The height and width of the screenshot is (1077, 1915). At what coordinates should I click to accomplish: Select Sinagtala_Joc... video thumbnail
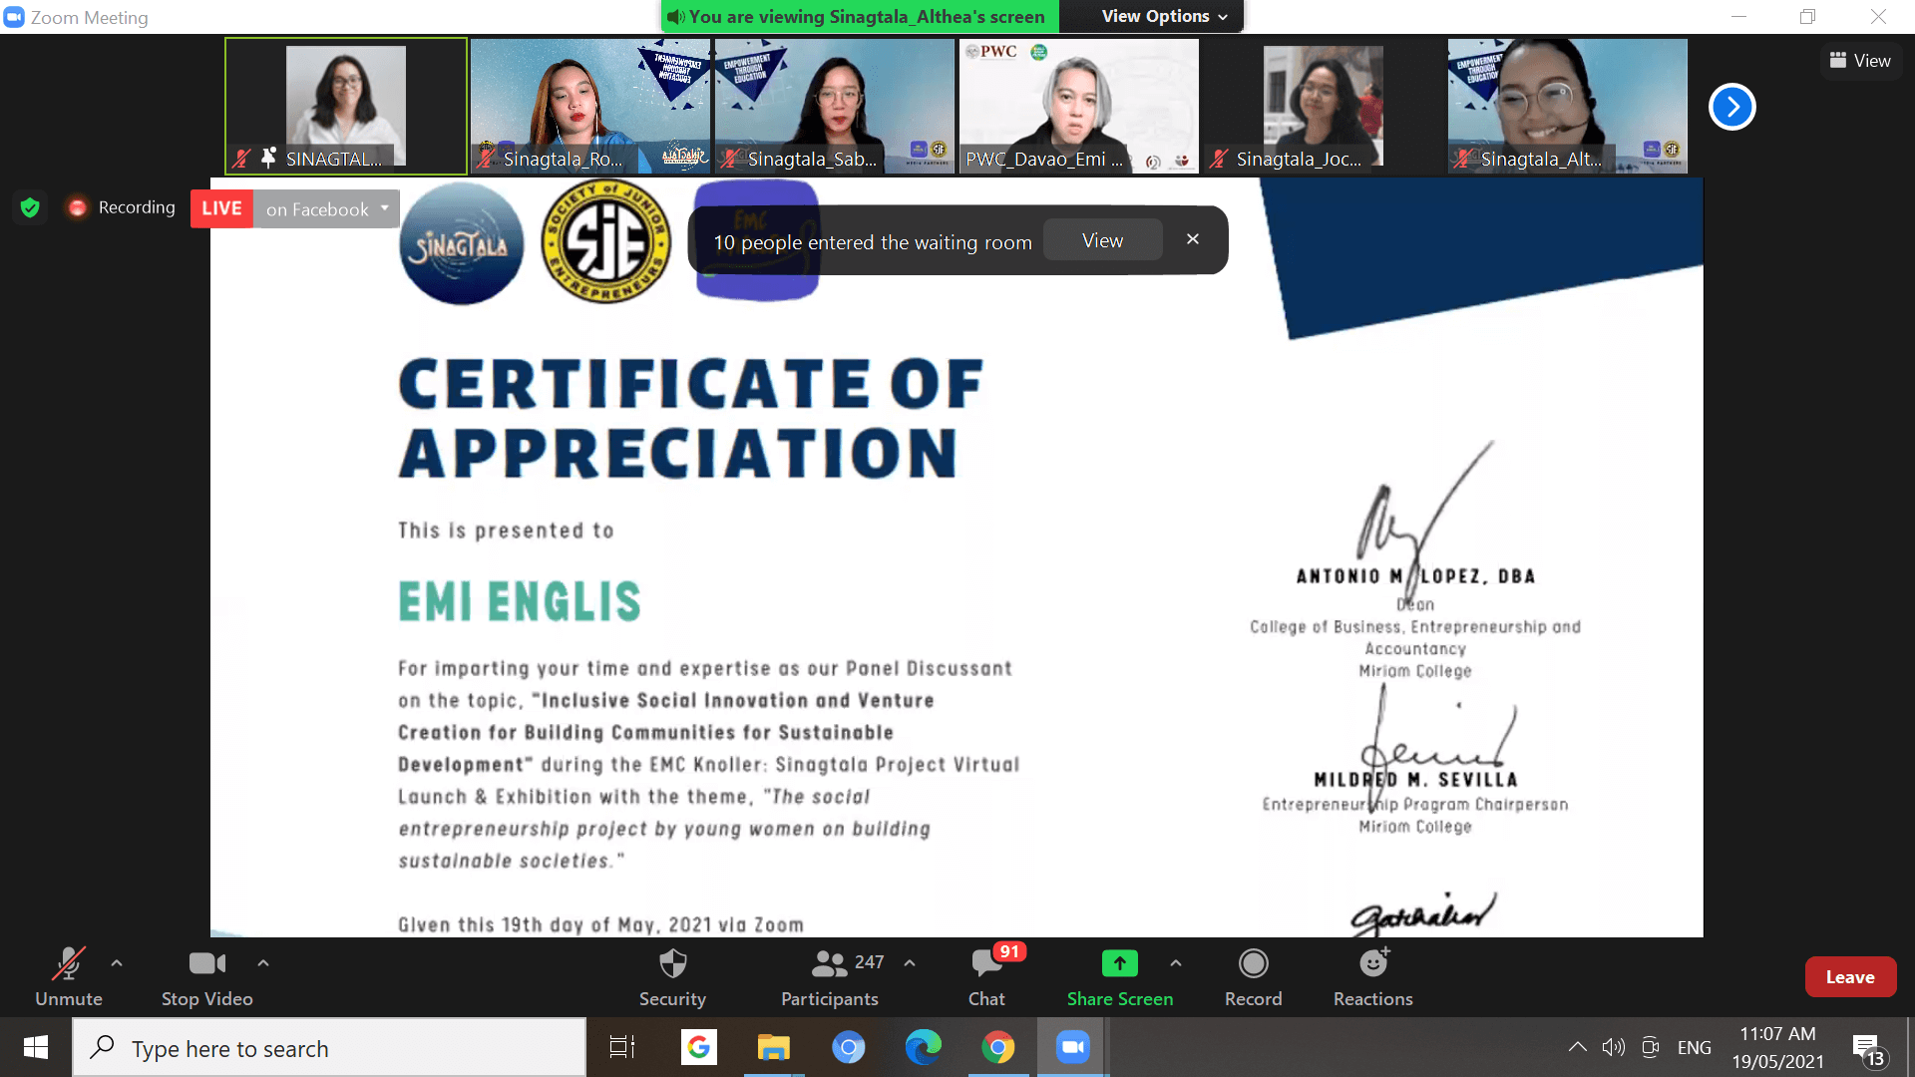pyautogui.click(x=1324, y=106)
